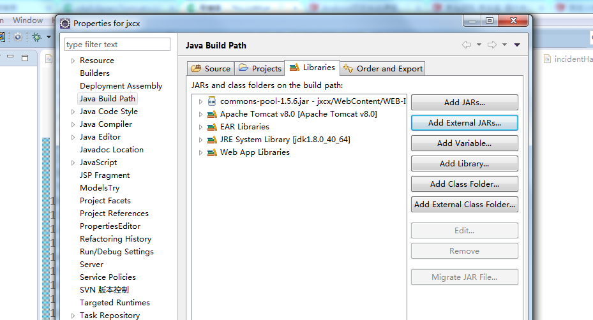Screen dimensions: 593x320
Task: Expand the Task Repository node
Action: point(73,316)
